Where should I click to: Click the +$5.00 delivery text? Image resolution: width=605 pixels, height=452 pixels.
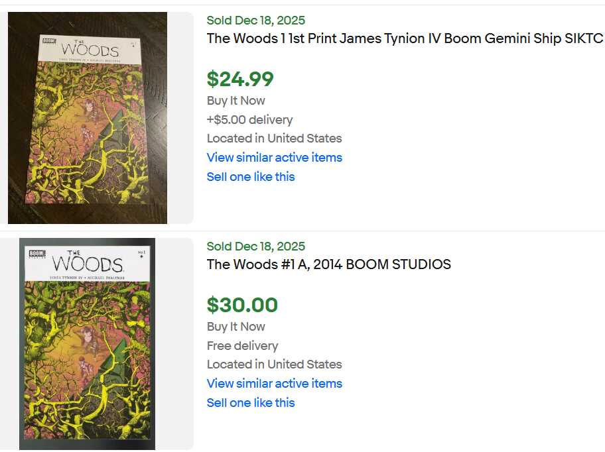click(x=249, y=120)
